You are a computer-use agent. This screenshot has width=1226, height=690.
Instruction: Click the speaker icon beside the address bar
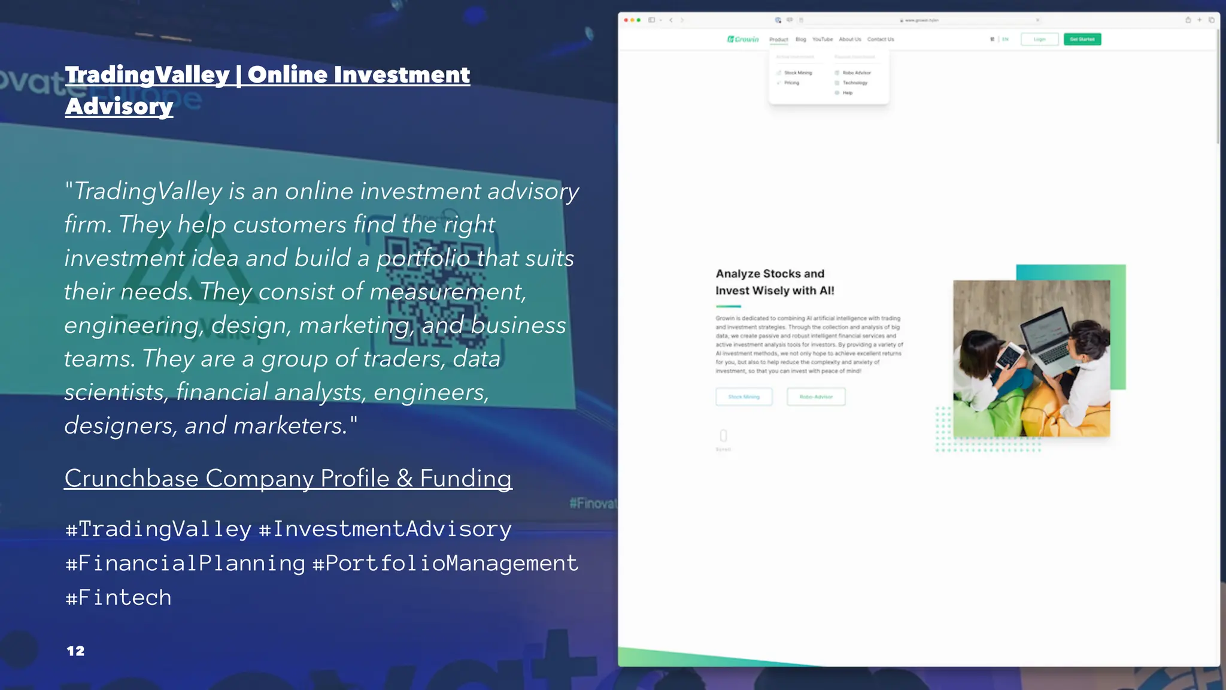pos(790,20)
